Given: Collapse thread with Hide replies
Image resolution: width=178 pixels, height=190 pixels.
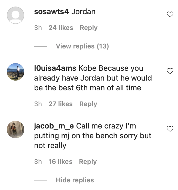Looking at the screenshot, I should [x=75, y=180].
